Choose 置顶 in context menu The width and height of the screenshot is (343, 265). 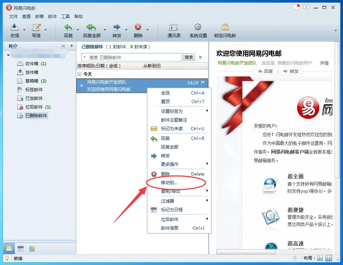tap(179, 102)
